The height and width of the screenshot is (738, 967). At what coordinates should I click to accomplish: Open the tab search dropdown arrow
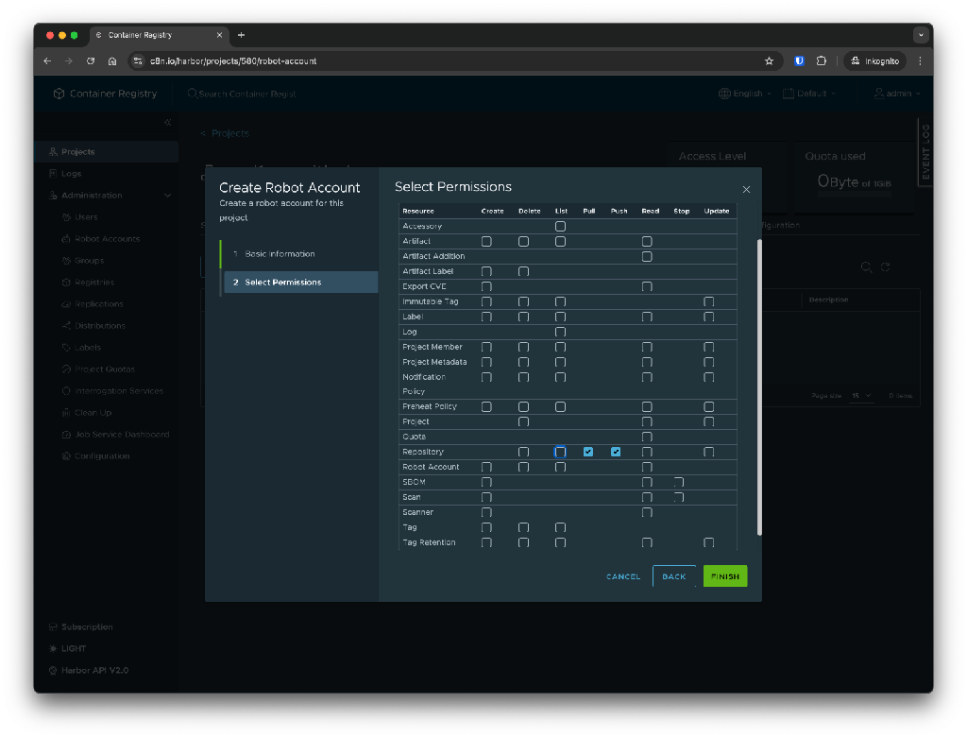tap(921, 35)
